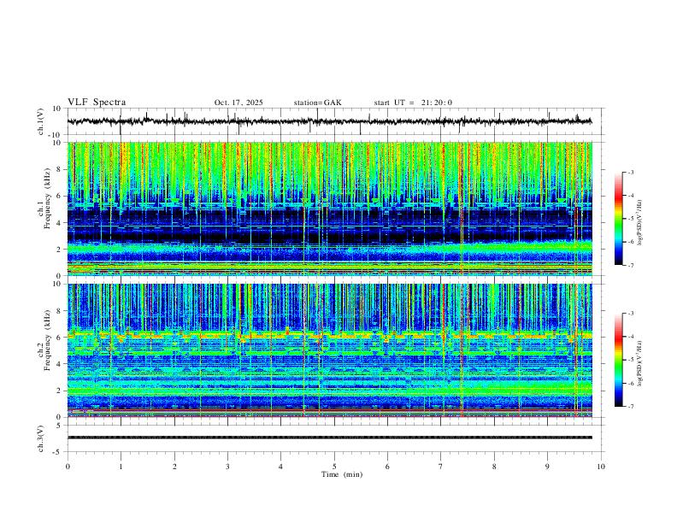Click the ch.3 flat signal trace

tap(329, 438)
